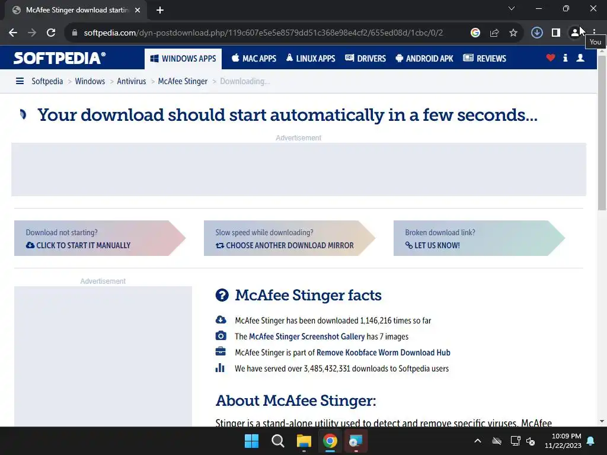Go to Softpedia breadcrumb link
Screen dimensions: 607x455
[47, 81]
